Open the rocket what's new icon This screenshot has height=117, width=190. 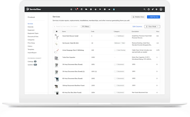click(x=153, y=9)
